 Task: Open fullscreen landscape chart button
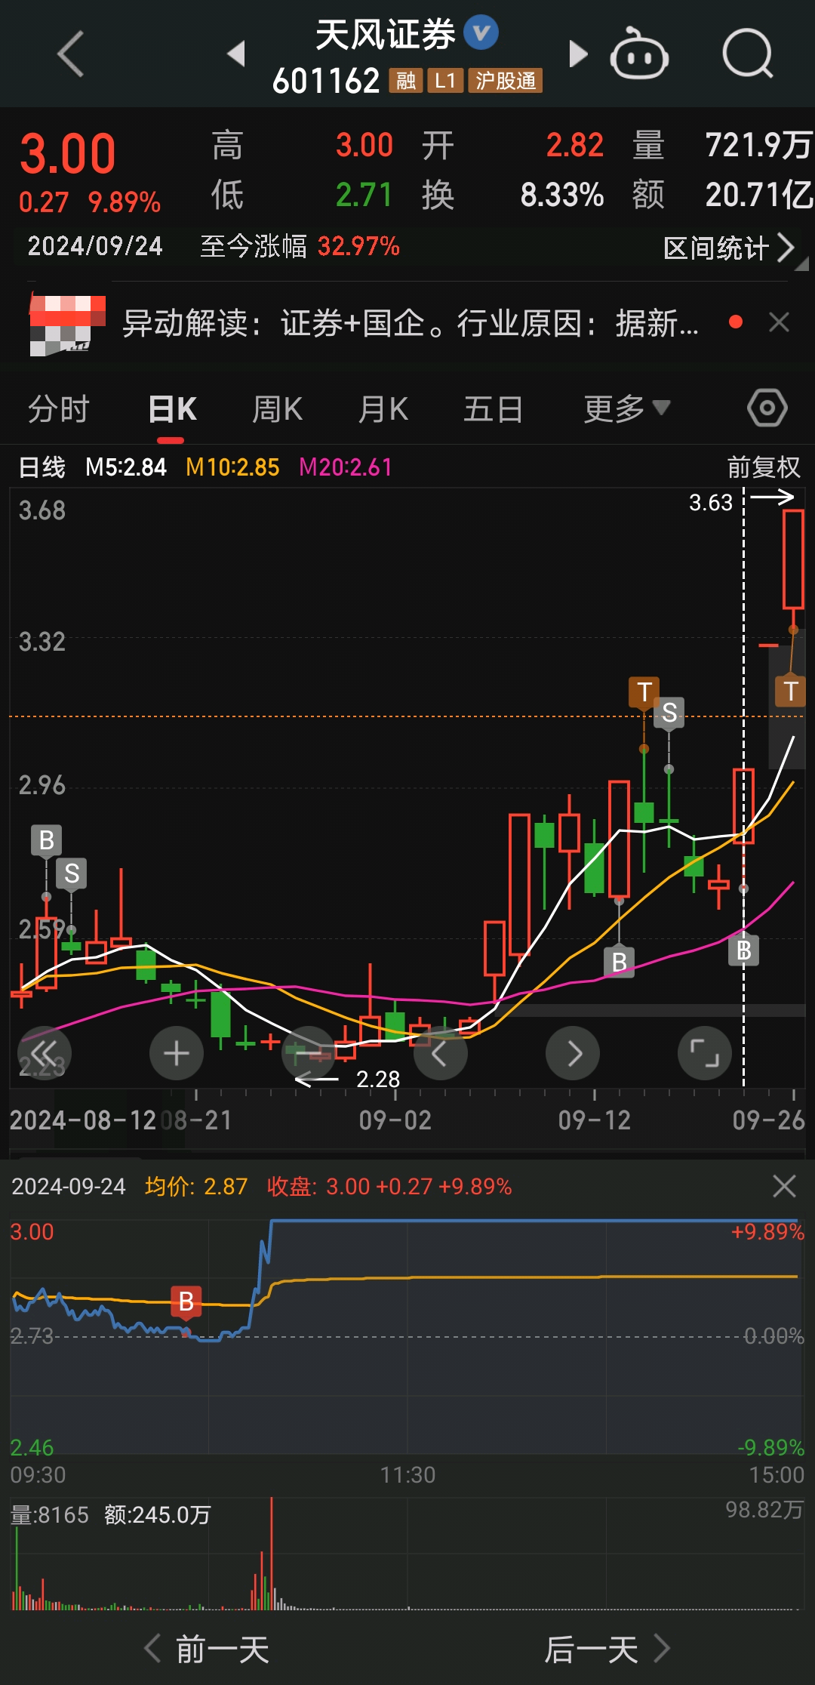(x=705, y=1053)
